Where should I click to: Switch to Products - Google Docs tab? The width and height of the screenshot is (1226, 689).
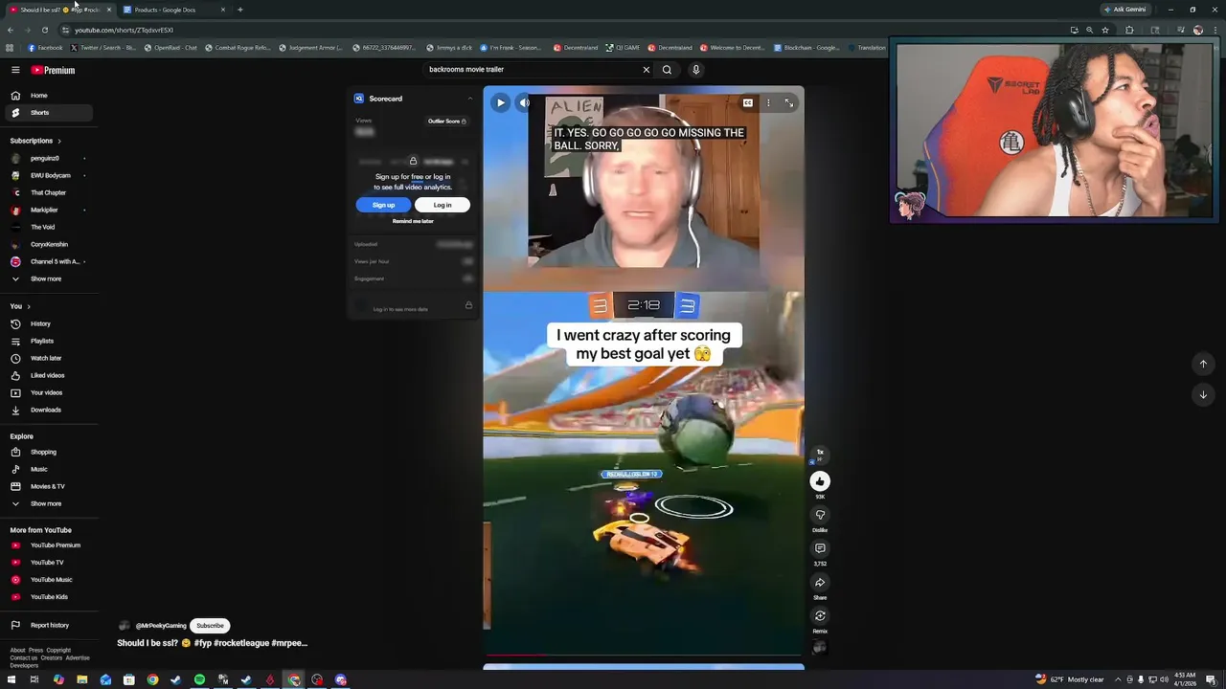[x=172, y=10]
